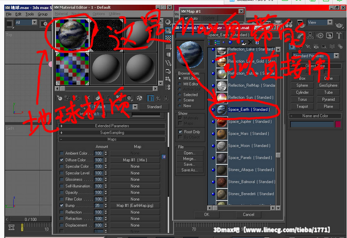The height and width of the screenshot is (238, 347).
Task: Expand SuperSampling rollout
Action: coord(112,132)
